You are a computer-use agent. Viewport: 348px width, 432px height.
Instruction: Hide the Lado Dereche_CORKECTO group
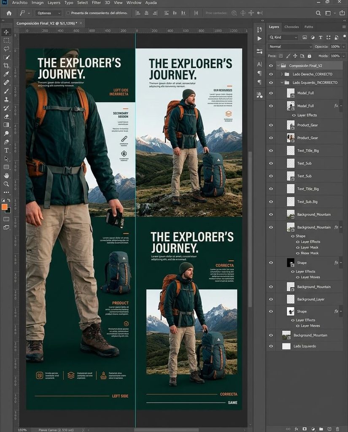tap(271, 74)
